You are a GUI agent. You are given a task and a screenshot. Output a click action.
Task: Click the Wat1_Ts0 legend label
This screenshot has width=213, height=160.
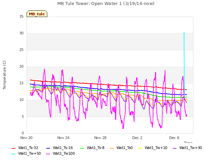(x=124, y=148)
